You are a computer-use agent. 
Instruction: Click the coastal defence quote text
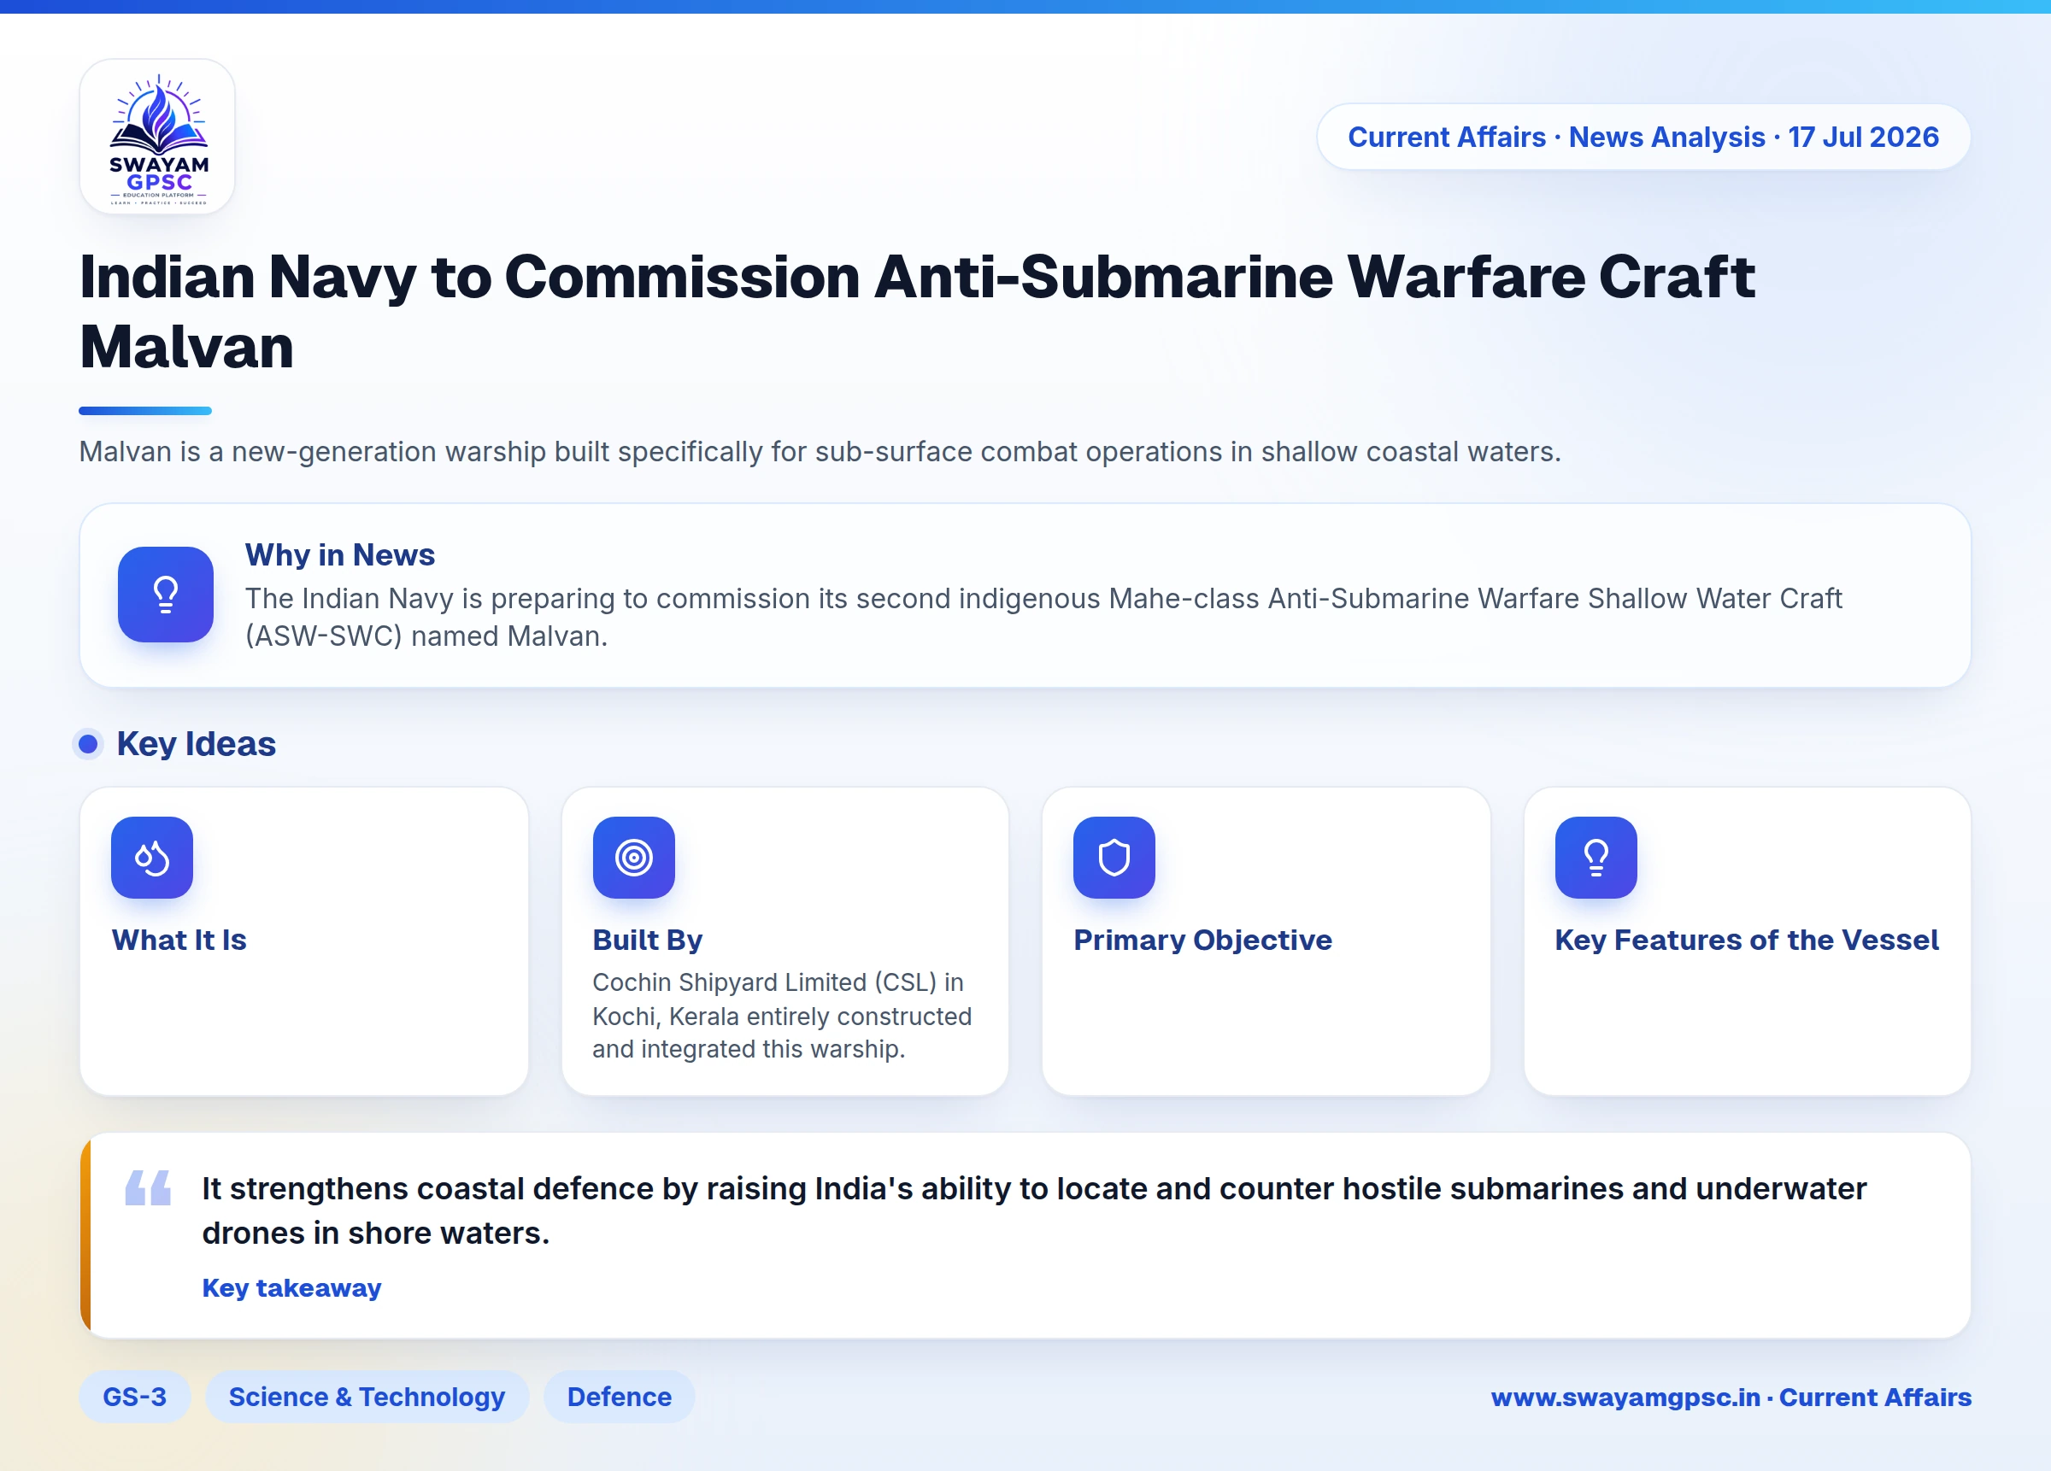[x=1034, y=1210]
